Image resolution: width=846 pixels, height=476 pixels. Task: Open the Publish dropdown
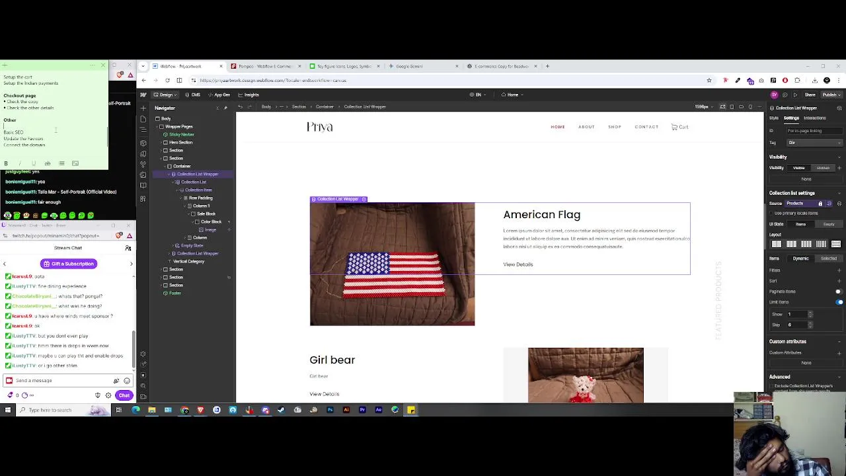pos(831,95)
